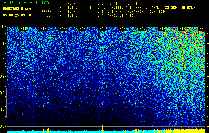Click the date stamp 05.06.25 09:10
Image resolution: width=209 pixels, height=133 pixels.
point(17,15)
